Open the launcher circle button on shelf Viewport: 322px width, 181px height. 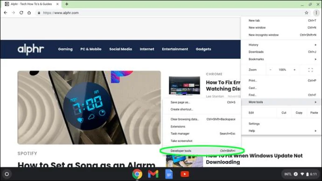tap(7, 174)
